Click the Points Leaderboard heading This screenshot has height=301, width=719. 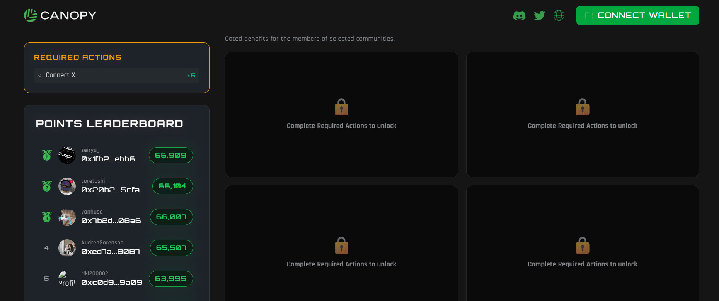(109, 124)
